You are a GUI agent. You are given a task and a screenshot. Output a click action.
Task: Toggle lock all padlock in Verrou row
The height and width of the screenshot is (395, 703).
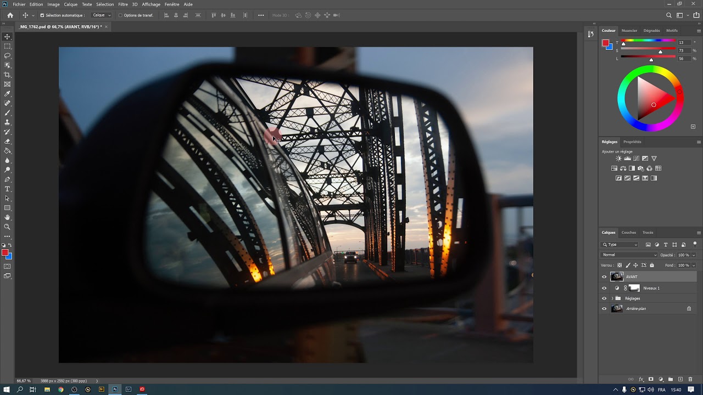tap(652, 265)
